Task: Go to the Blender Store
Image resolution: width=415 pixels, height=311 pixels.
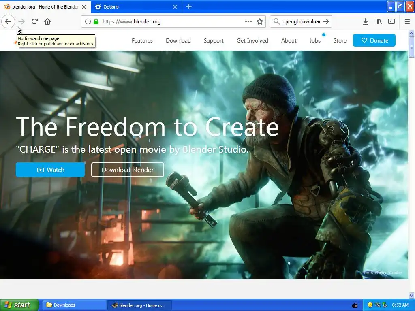Action: [x=340, y=40]
